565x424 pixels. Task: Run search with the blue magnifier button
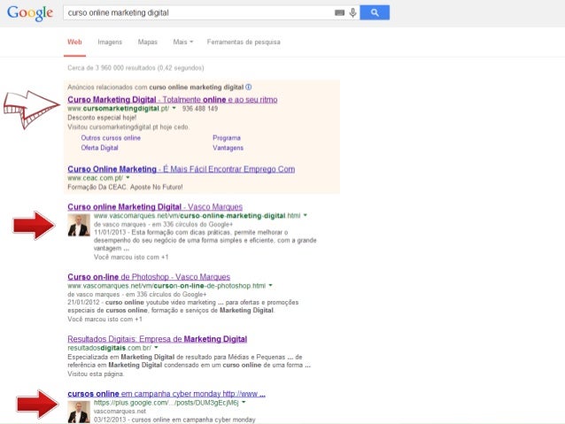point(375,12)
